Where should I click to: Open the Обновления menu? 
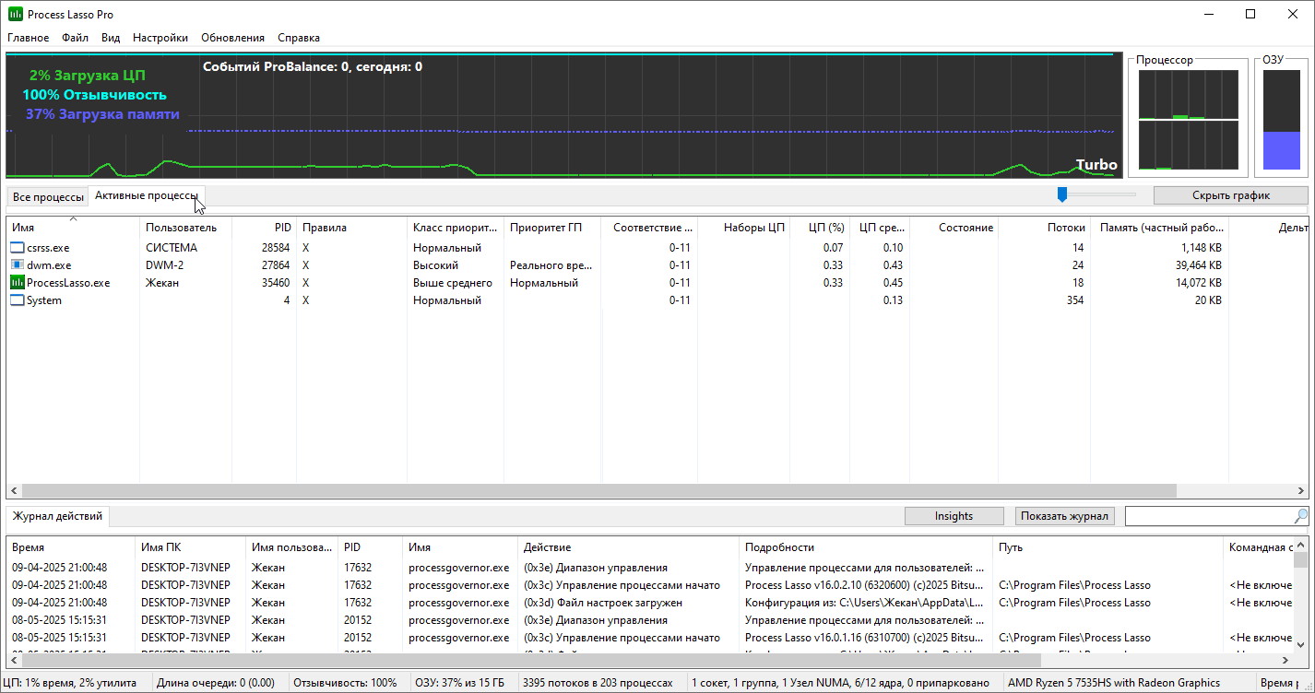pyautogui.click(x=232, y=38)
